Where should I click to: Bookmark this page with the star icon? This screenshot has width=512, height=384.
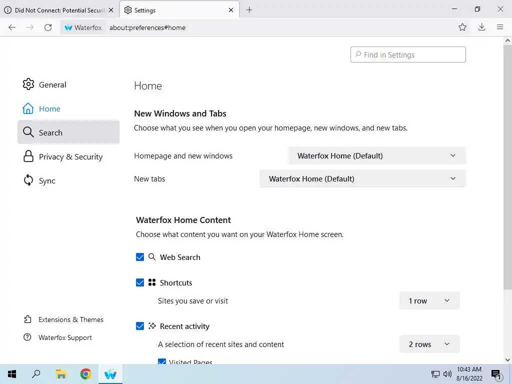pyautogui.click(x=462, y=27)
